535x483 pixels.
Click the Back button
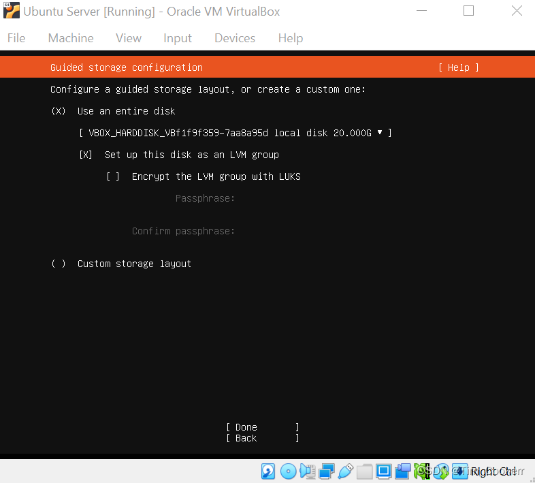tap(263, 438)
